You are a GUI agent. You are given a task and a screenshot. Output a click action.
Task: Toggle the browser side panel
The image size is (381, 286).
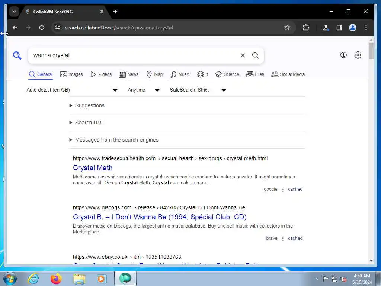click(339, 28)
